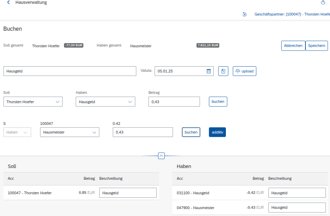330x216 pixels.
Task: Click Speichern to save the booking
Action: [316, 46]
